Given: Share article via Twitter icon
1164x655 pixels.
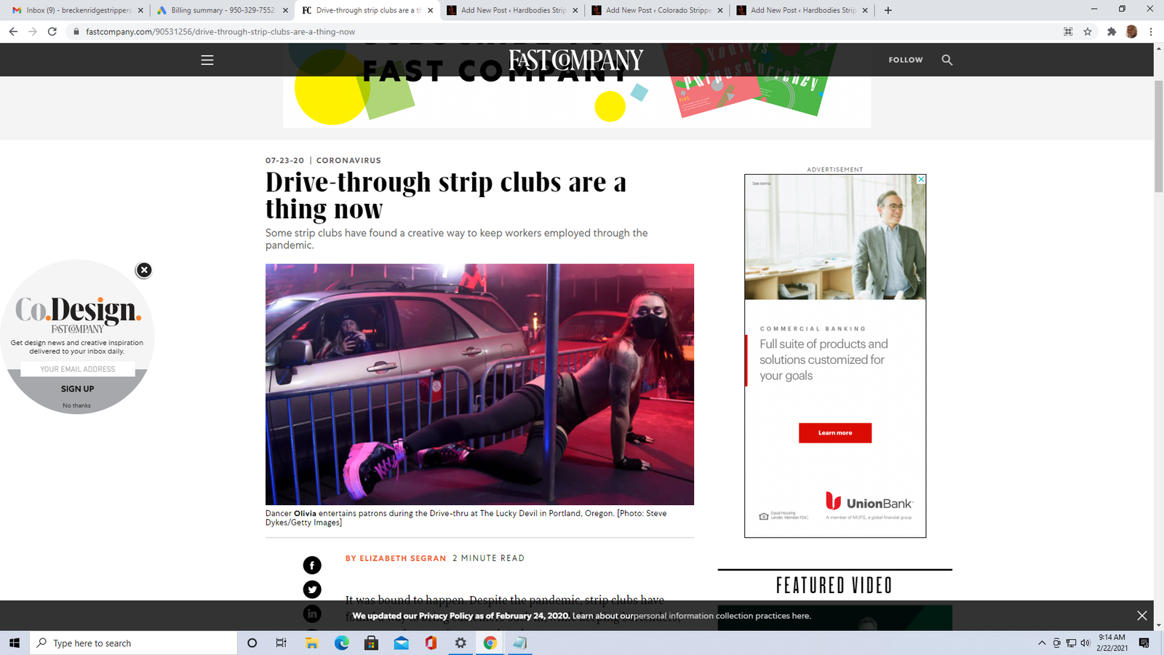Looking at the screenshot, I should point(312,589).
